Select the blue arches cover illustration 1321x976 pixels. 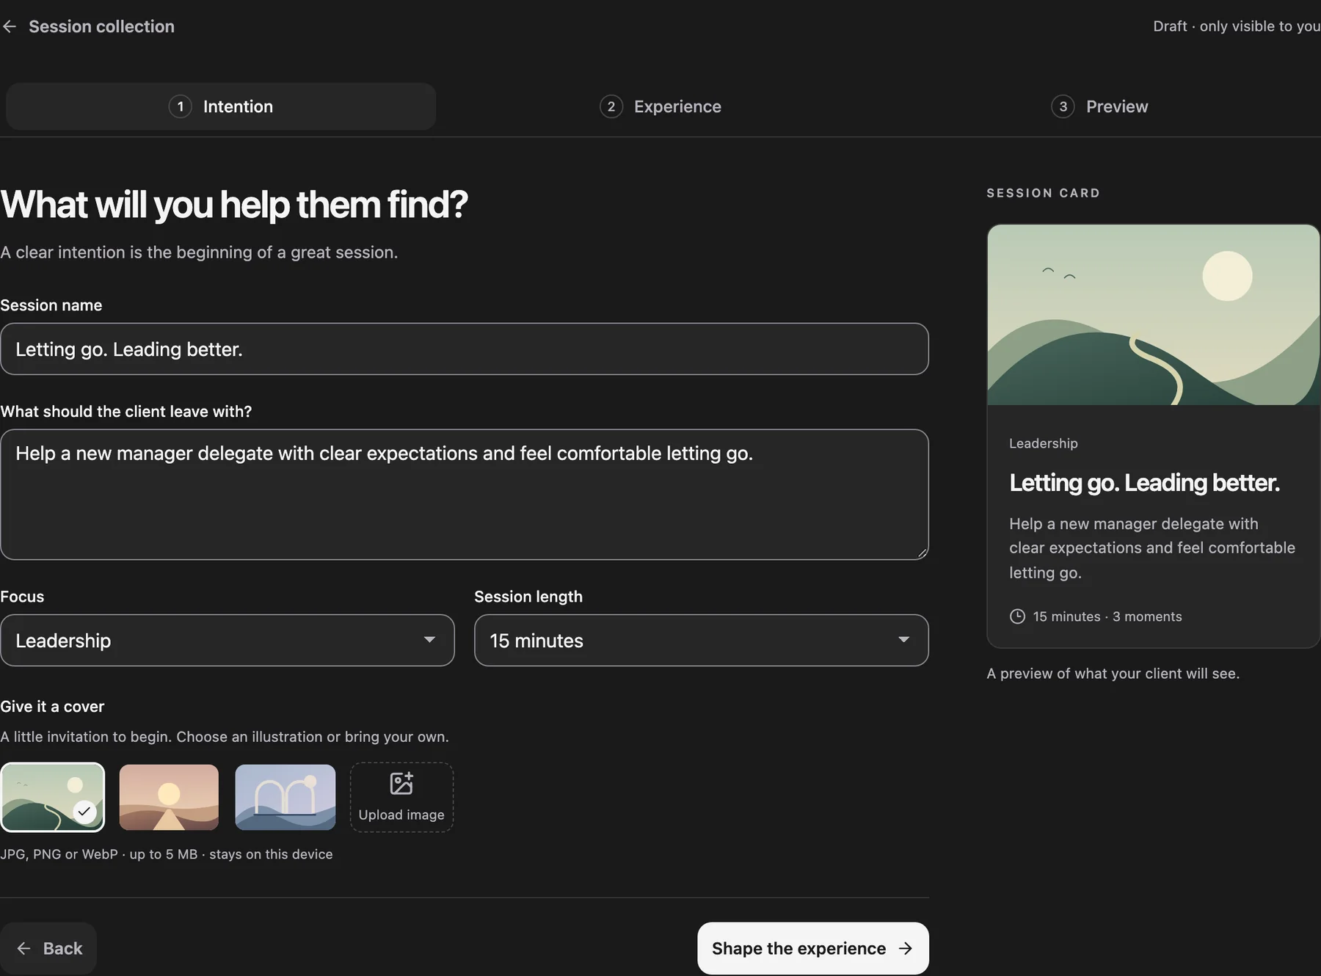click(x=285, y=797)
